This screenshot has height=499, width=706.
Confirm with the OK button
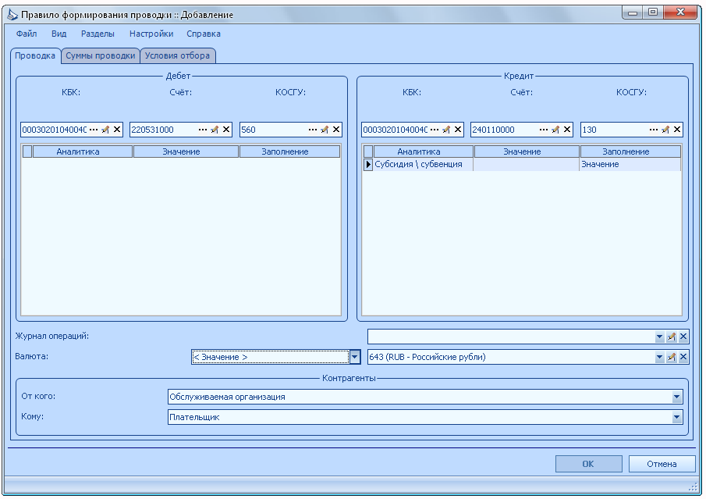coord(588,464)
